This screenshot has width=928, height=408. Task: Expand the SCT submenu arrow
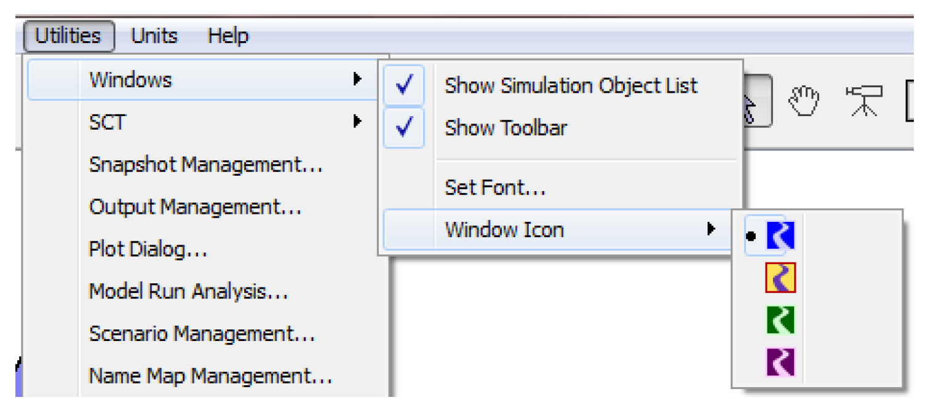point(357,122)
